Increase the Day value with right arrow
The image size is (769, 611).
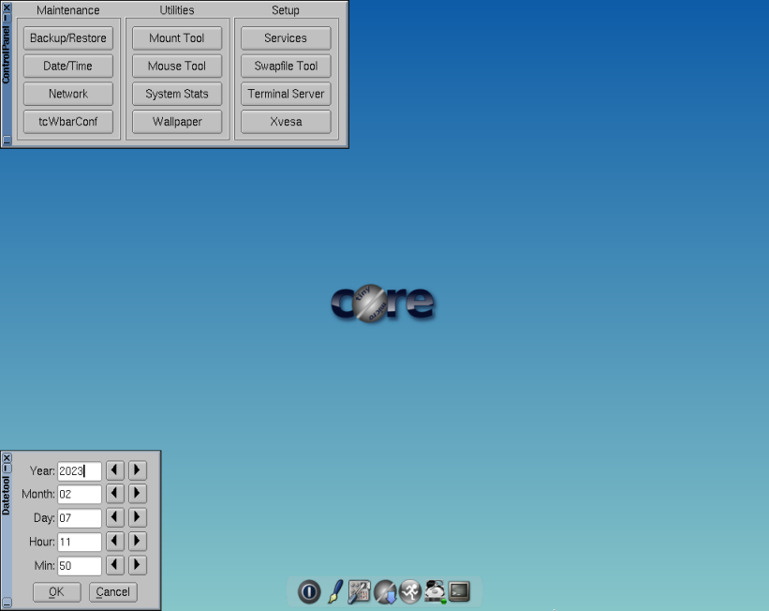click(x=138, y=517)
